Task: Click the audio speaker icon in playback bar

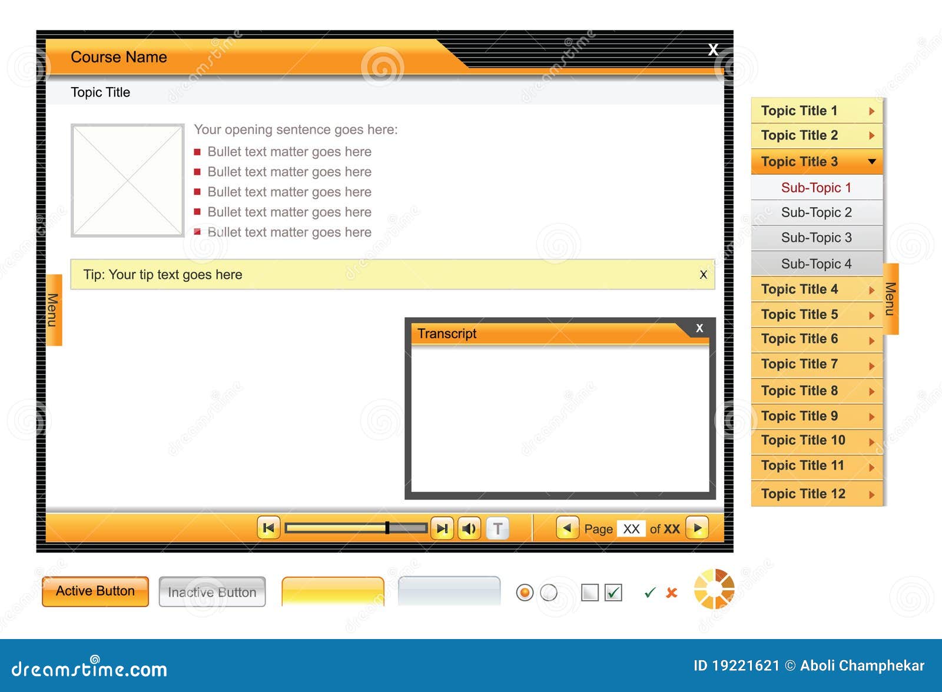Action: 469,528
